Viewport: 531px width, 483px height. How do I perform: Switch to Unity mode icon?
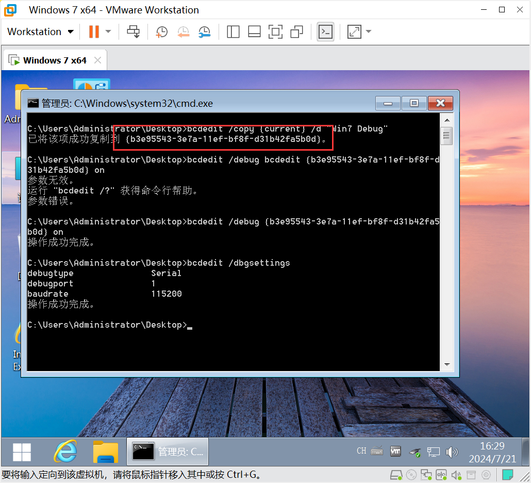click(x=296, y=31)
